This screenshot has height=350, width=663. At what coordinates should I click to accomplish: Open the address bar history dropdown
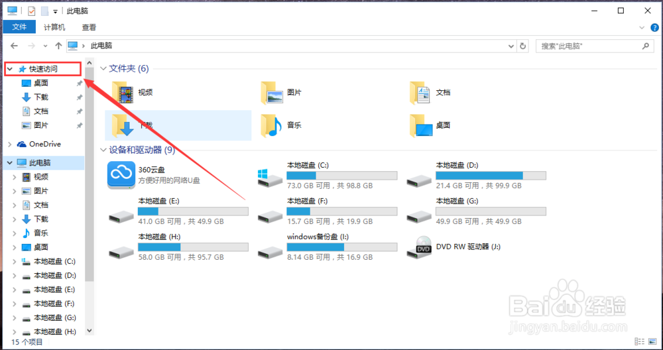[511, 46]
